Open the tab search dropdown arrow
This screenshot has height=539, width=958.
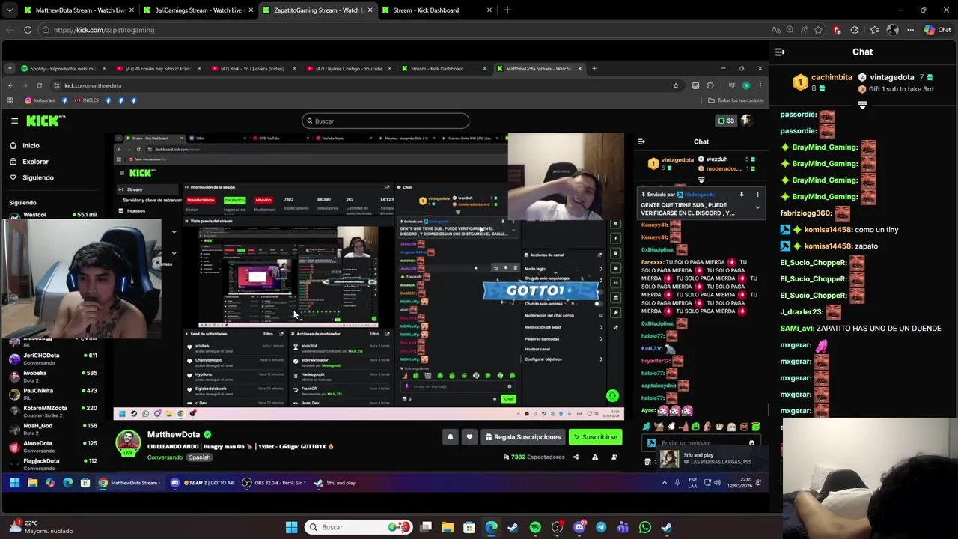(9, 10)
